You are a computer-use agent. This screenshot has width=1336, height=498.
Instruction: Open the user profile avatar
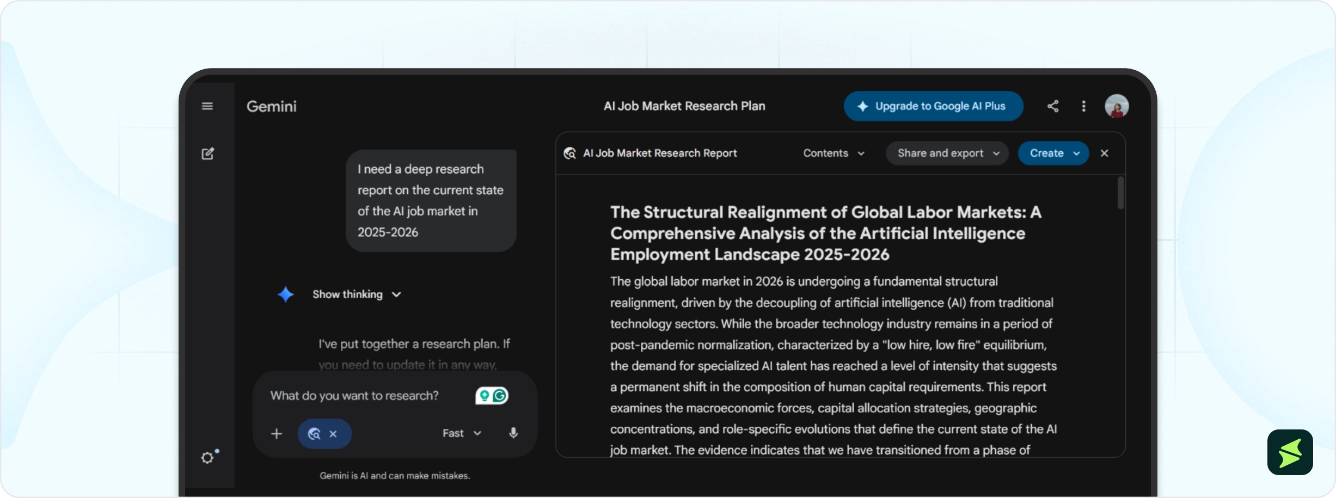click(x=1117, y=106)
